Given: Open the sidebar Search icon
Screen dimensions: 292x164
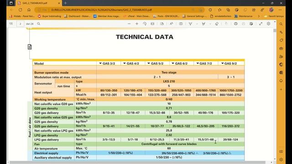Looking at the screenshot, I should coord(281,24).
